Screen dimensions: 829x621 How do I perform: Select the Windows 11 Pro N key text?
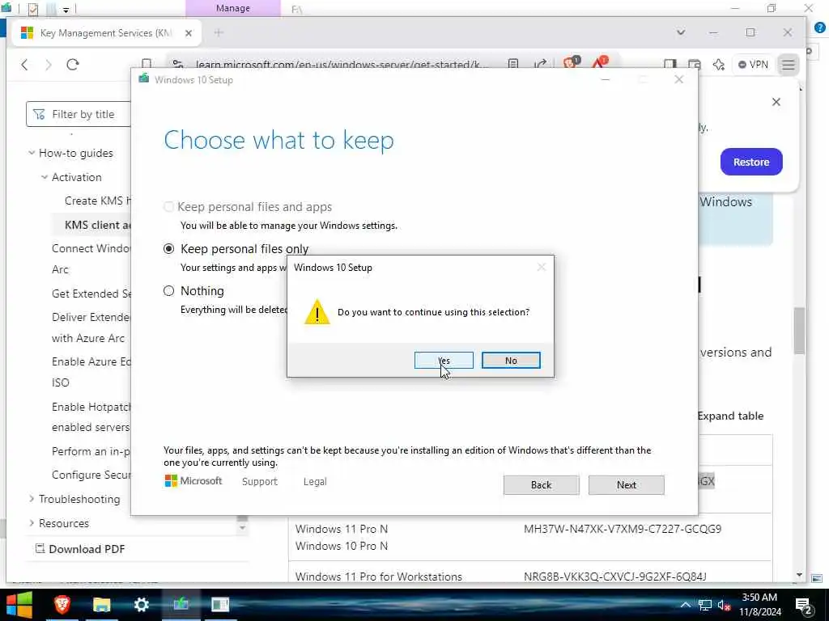pyautogui.click(x=623, y=529)
